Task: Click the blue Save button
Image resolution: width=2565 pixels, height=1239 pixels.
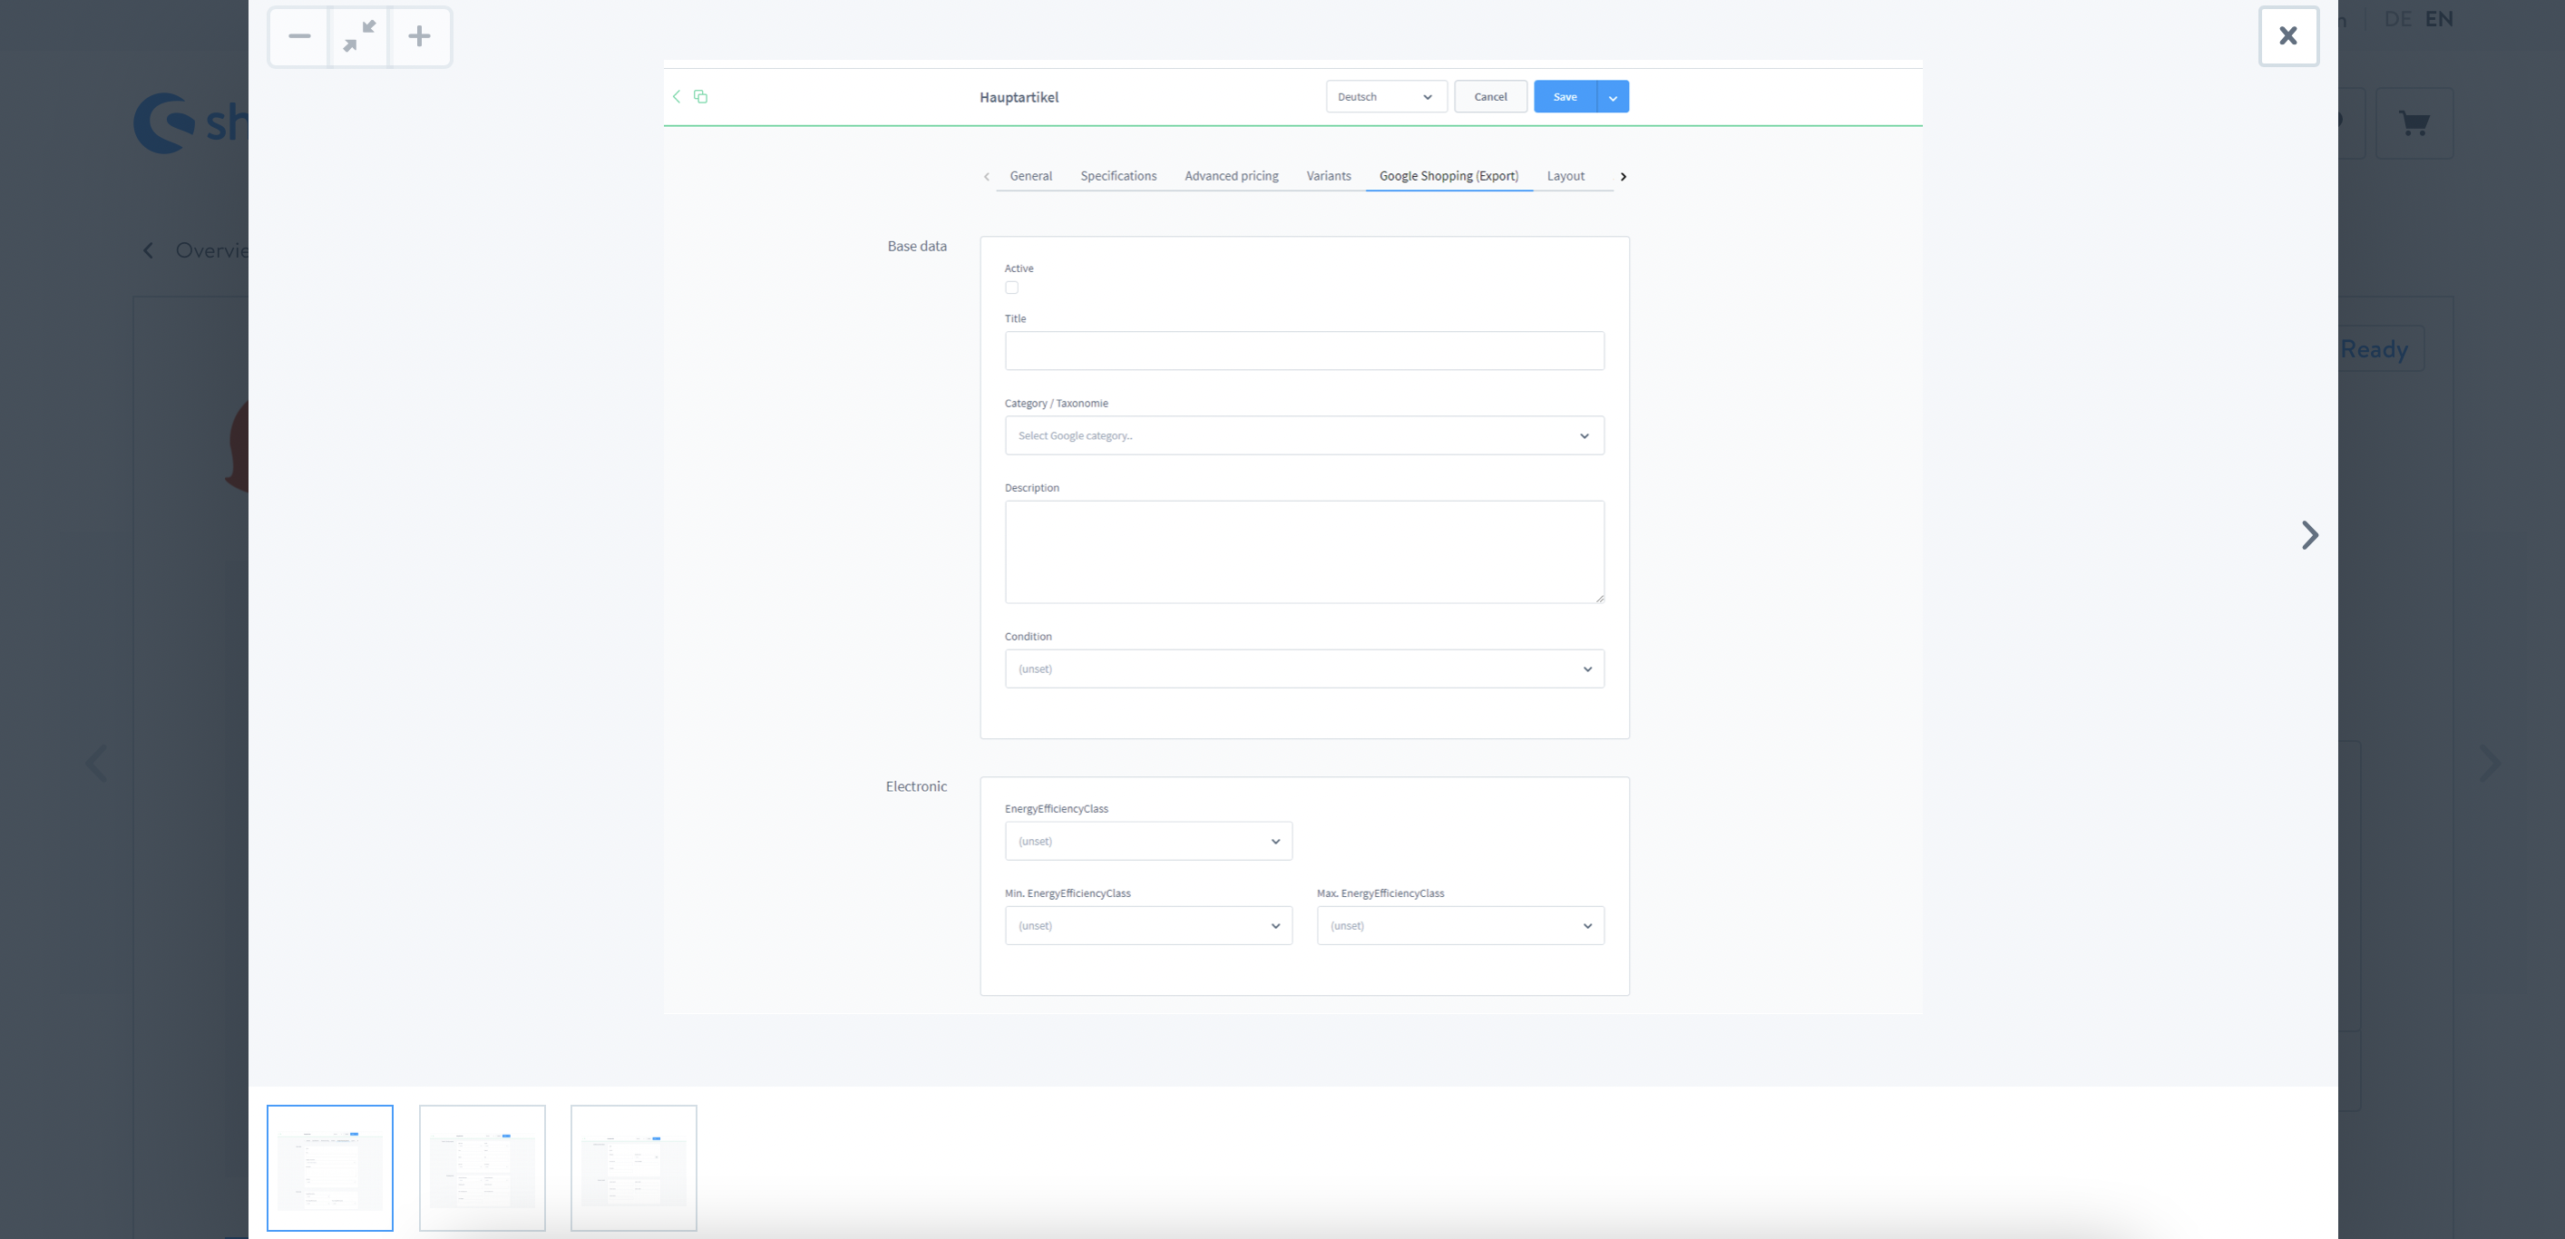Action: (x=1565, y=97)
